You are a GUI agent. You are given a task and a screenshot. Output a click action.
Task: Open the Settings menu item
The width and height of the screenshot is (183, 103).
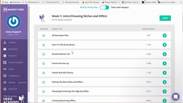(12, 82)
